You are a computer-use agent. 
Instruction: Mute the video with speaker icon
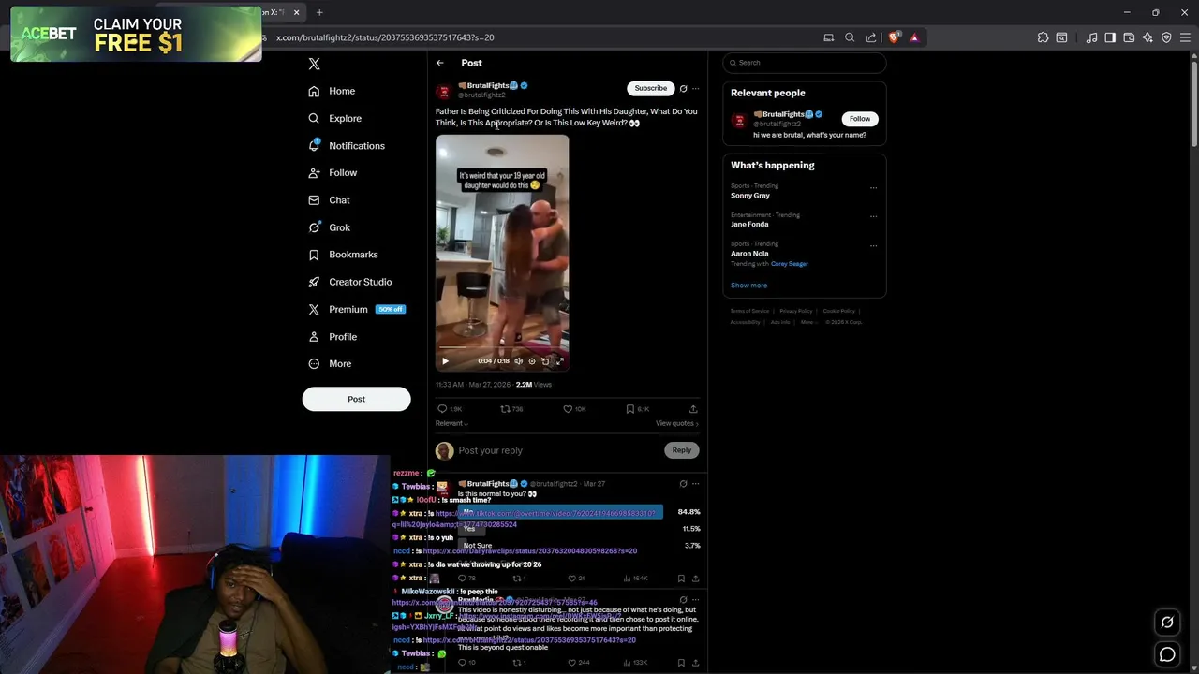(518, 361)
